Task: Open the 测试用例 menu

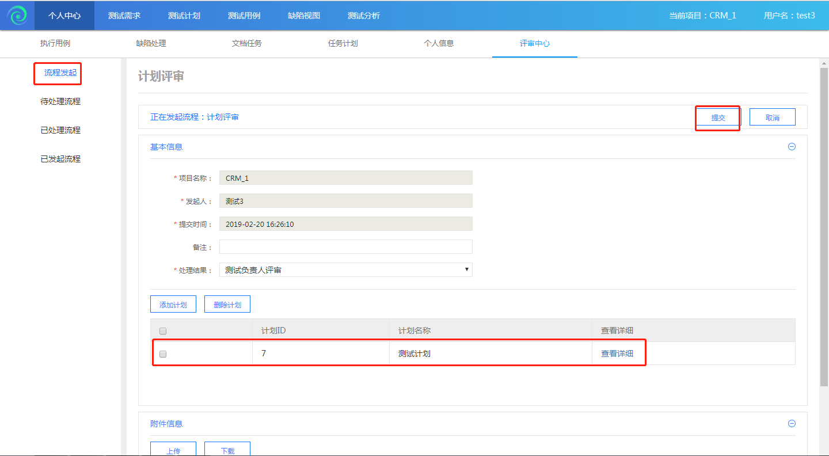Action: click(244, 16)
